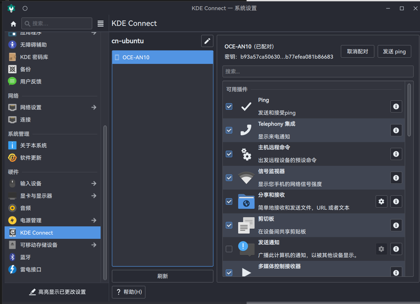Open 关于本系统 page
Image resolution: width=420 pixels, height=304 pixels.
pyautogui.click(x=52, y=145)
